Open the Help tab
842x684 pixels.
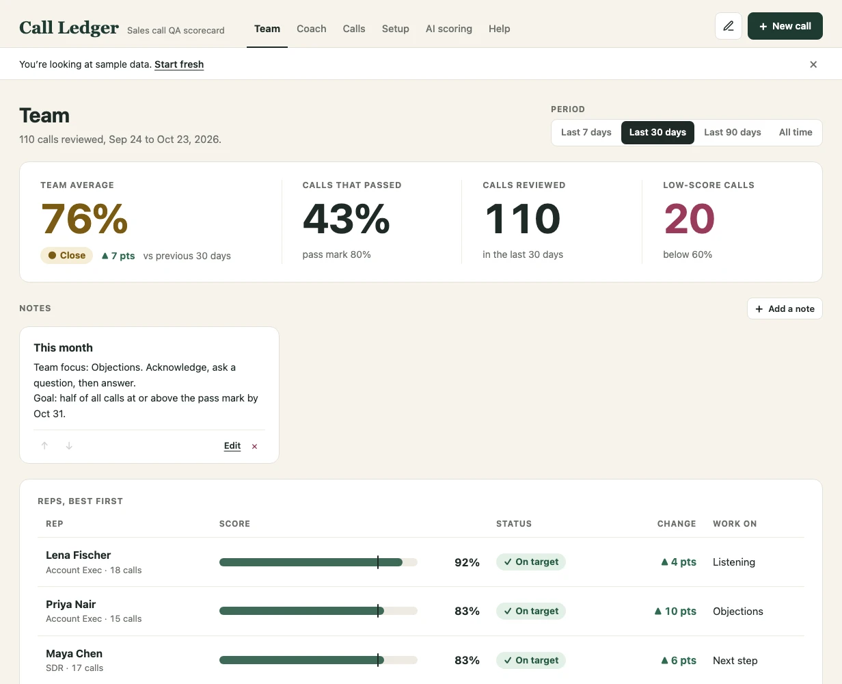tap(500, 29)
